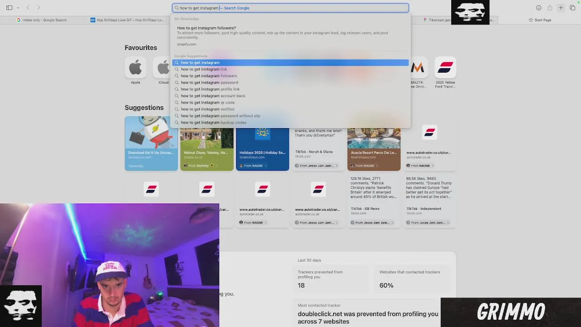The height and width of the screenshot is (327, 581).
Task: Open the iCloud favourite icon
Action: [x=162, y=68]
